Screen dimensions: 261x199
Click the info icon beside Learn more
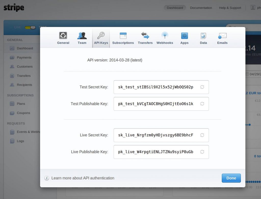click(47, 178)
